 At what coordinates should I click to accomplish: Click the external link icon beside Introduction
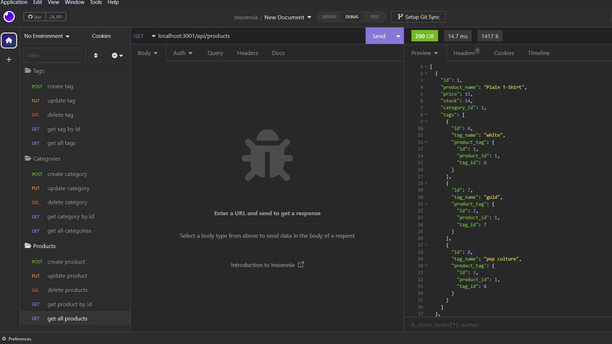click(x=301, y=264)
